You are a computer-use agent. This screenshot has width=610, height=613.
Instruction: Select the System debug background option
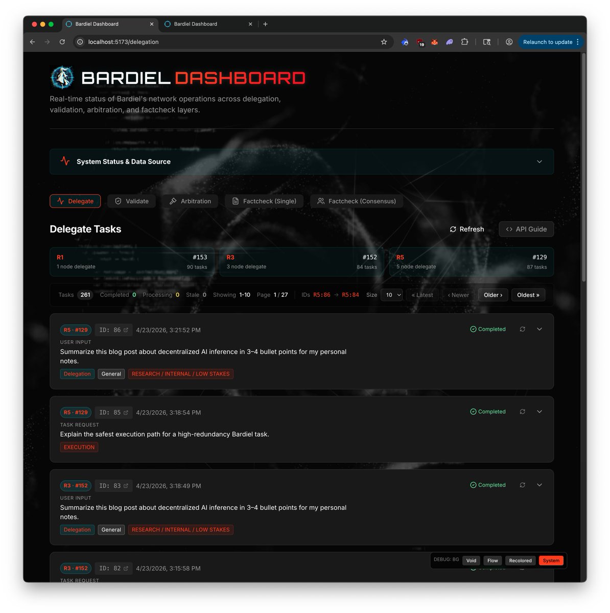[551, 560]
